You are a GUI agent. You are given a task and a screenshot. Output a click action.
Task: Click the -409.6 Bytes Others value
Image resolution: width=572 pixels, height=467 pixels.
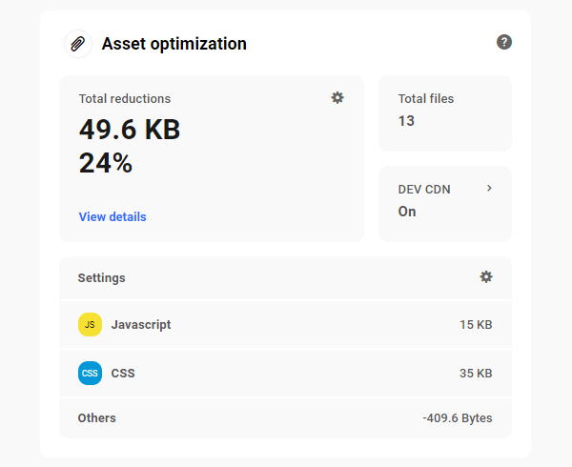[x=457, y=417]
